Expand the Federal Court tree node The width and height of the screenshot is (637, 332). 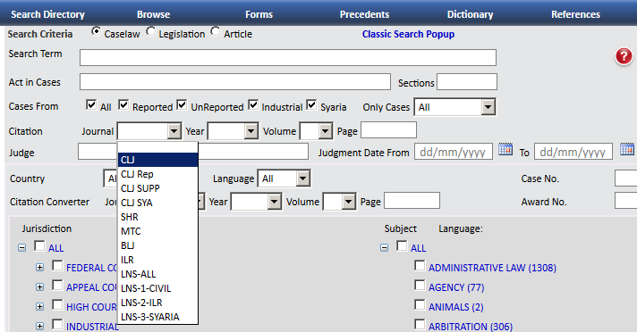point(39,267)
